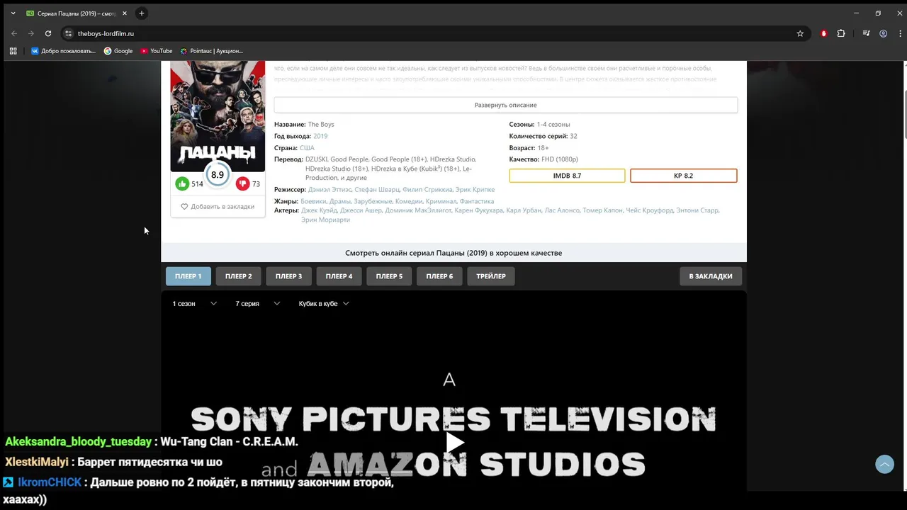Open the Google bookmark
Screen dimensions: 907x510
click(118, 51)
